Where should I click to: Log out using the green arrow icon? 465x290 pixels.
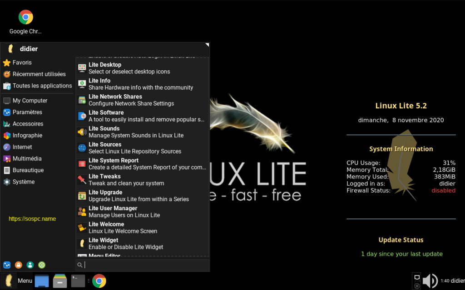coord(42,265)
